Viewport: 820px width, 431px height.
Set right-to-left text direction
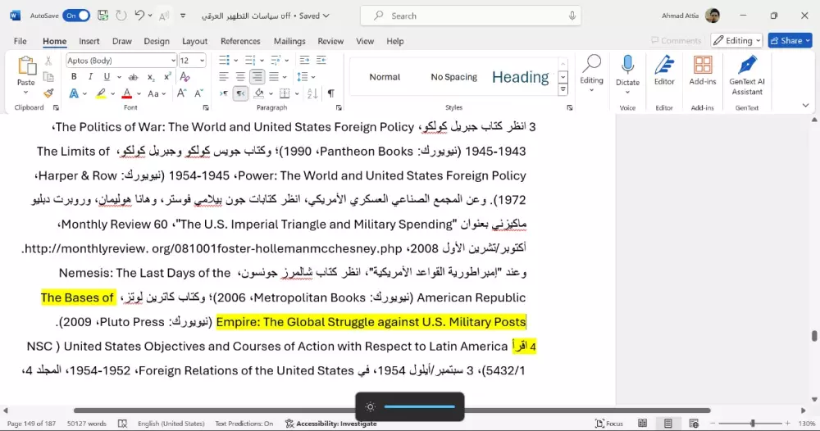coord(240,93)
